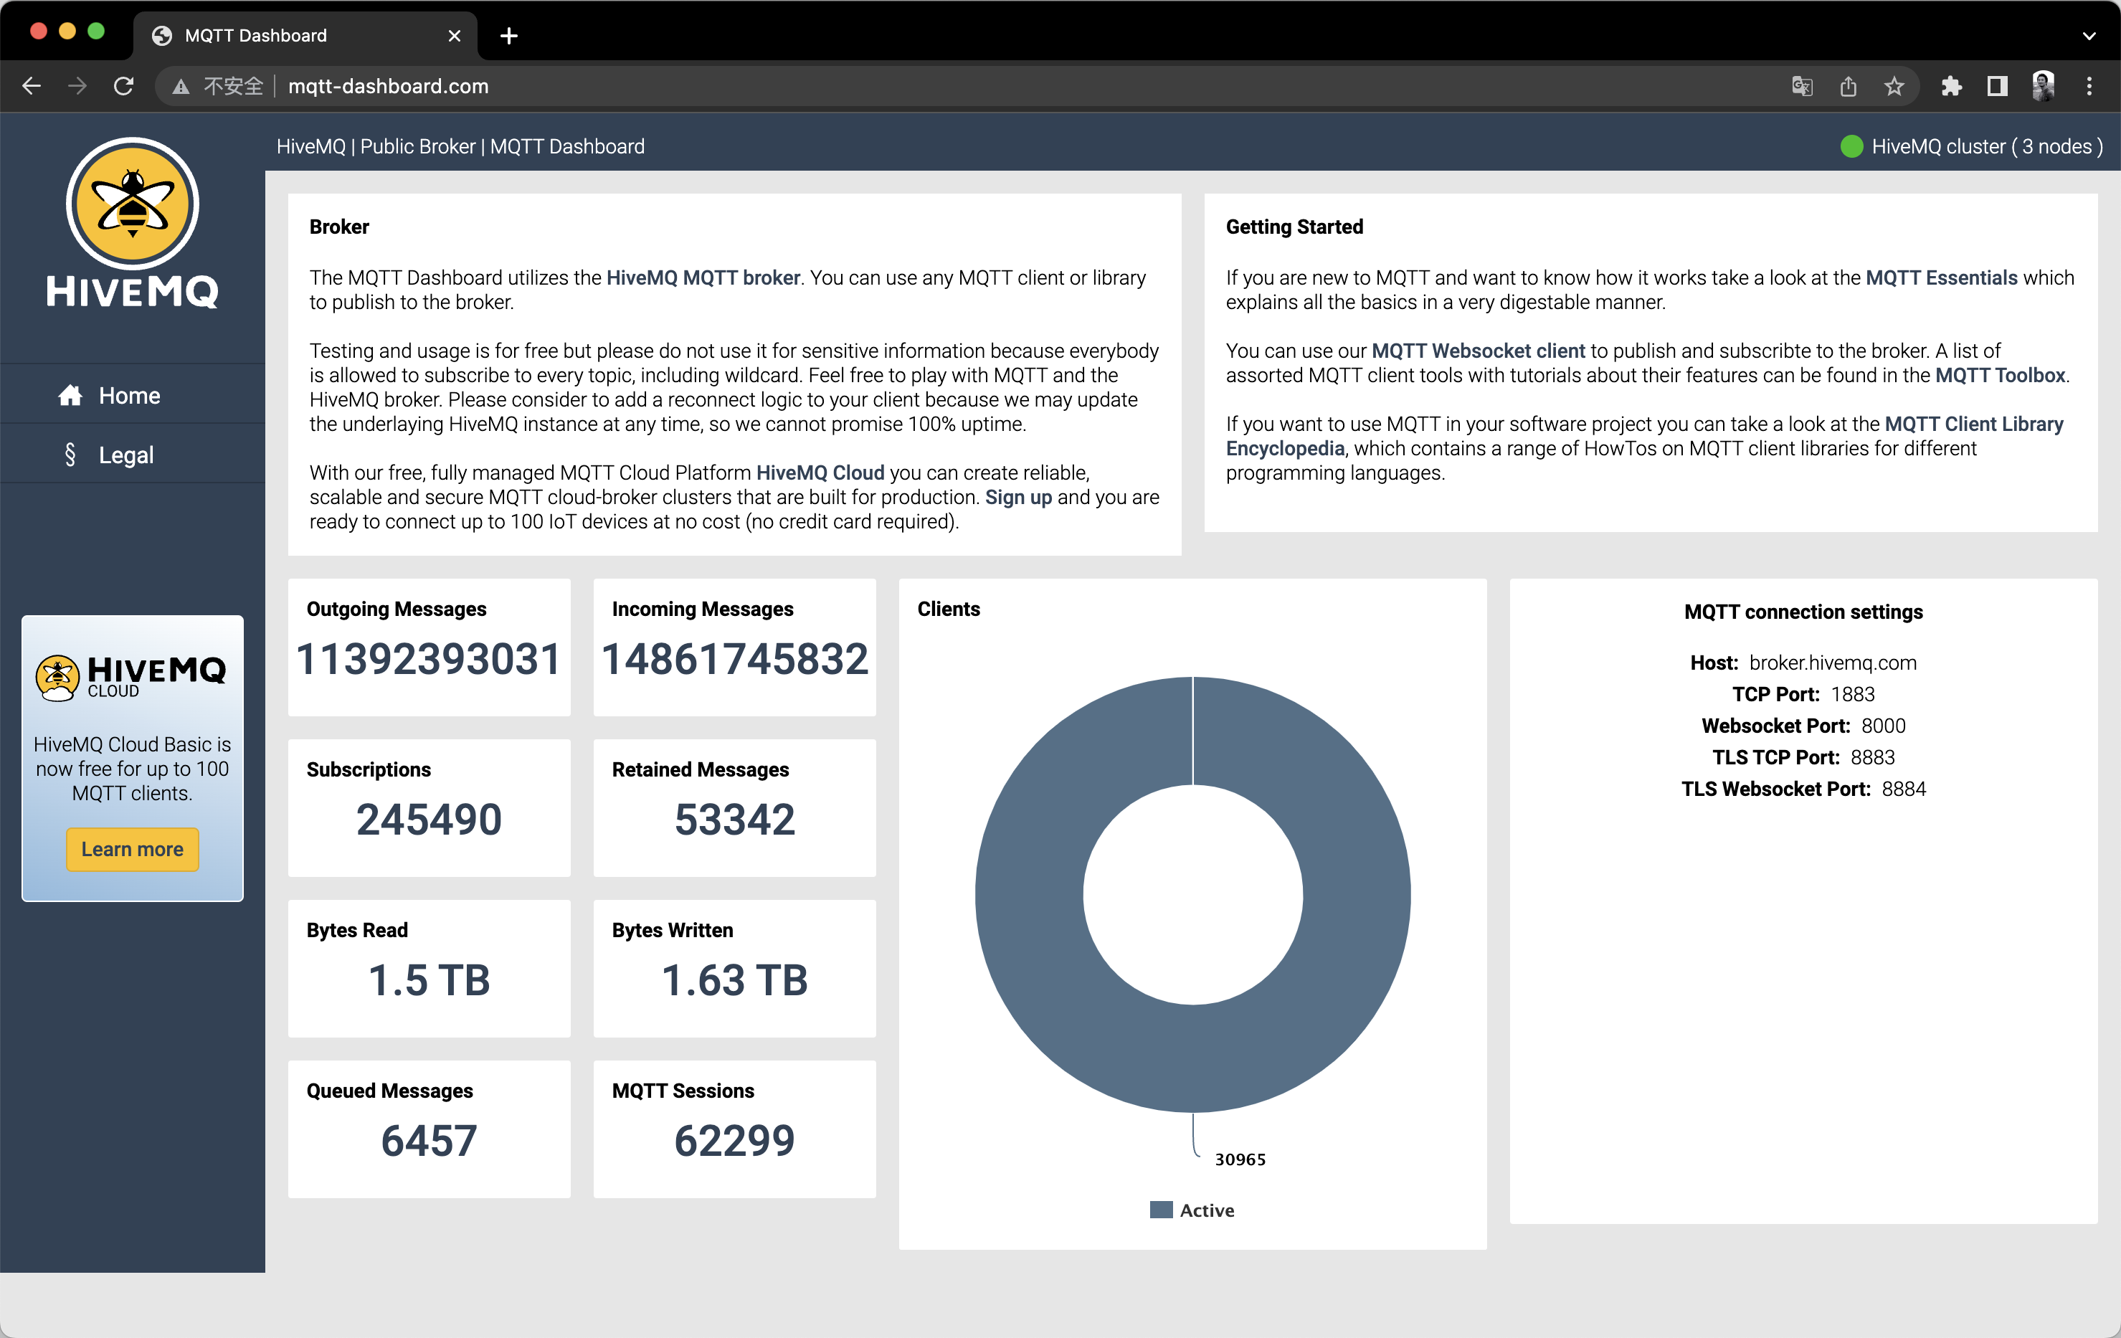Open the HiveMQ Cloud link
2121x1338 pixels.
click(x=820, y=472)
